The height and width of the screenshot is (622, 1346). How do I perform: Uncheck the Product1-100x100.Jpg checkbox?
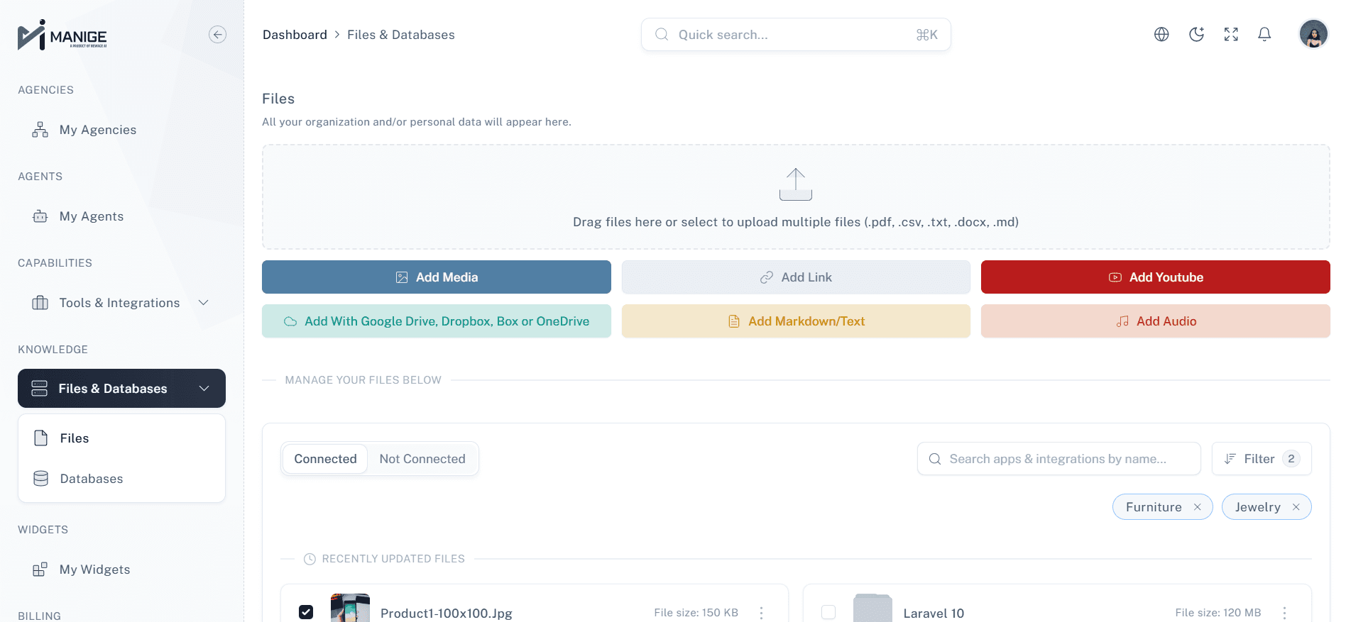[306, 612]
